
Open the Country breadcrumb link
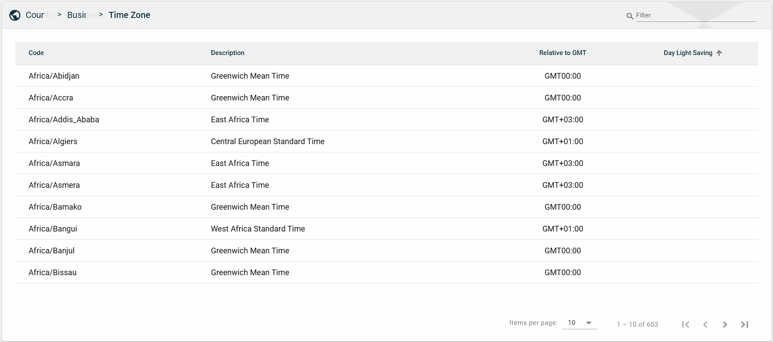tap(37, 15)
